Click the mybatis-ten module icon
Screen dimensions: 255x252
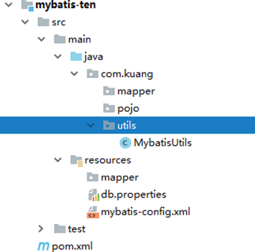[x=27, y=6]
